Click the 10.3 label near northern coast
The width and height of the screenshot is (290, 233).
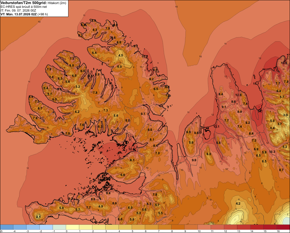tap(145, 56)
